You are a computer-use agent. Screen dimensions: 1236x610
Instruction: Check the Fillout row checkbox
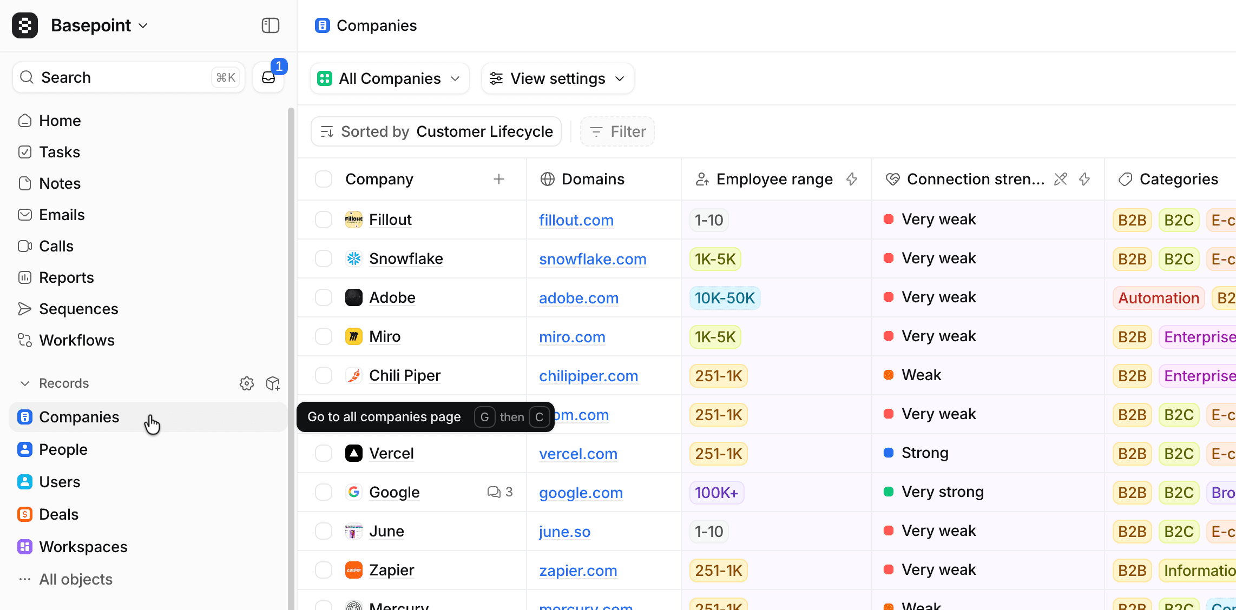tap(324, 220)
